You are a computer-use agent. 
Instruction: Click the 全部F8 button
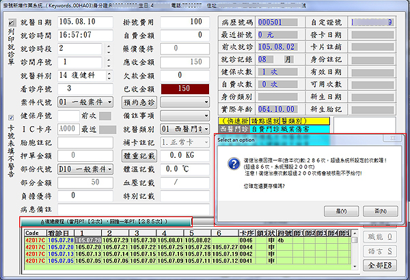point(383,266)
